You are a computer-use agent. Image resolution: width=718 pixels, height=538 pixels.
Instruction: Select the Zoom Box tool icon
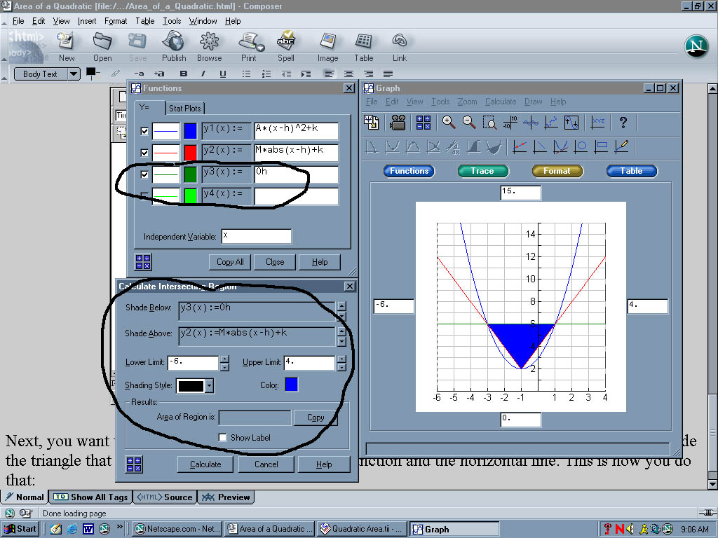tap(491, 123)
